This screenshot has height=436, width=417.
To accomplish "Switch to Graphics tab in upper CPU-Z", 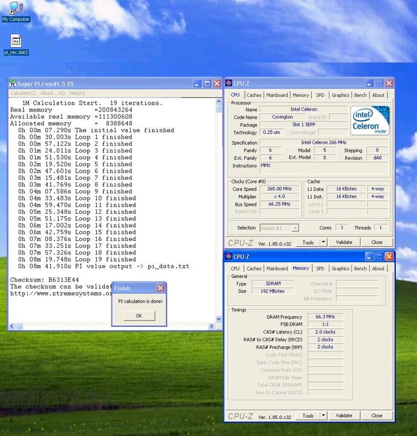I will point(340,95).
